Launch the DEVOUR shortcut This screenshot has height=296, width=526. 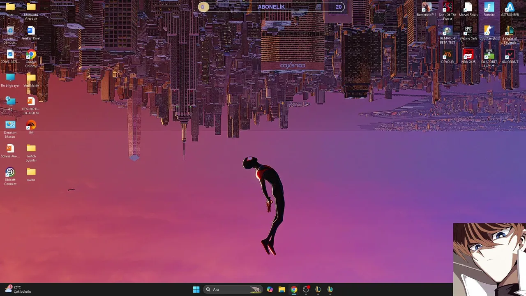[448, 57]
